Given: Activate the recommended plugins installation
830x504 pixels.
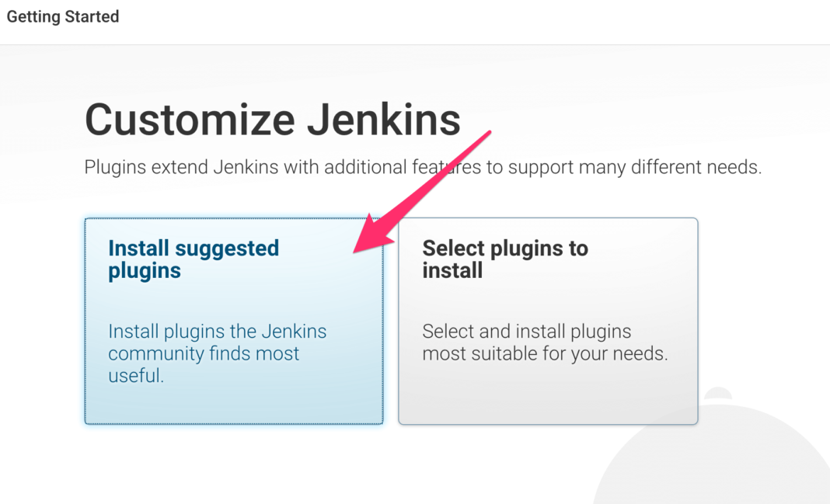Looking at the screenshot, I should (x=233, y=321).
